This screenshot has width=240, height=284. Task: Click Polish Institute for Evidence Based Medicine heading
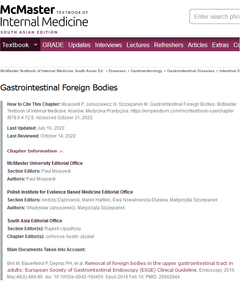click(70, 192)
